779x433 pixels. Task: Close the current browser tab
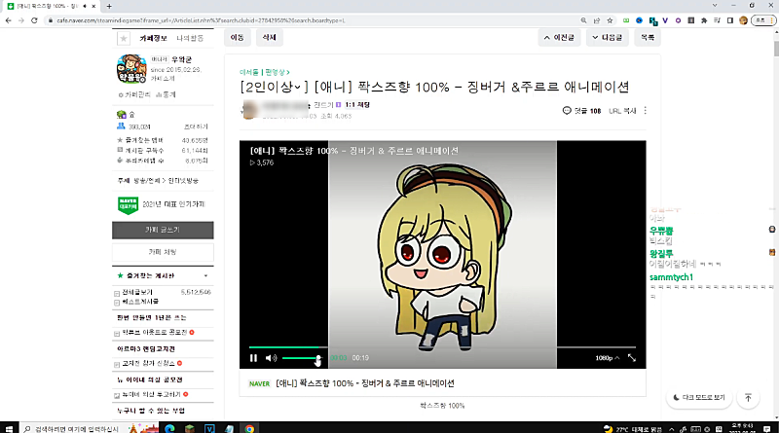point(93,7)
